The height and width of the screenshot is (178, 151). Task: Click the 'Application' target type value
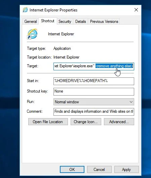pyautogui.click(x=62, y=48)
